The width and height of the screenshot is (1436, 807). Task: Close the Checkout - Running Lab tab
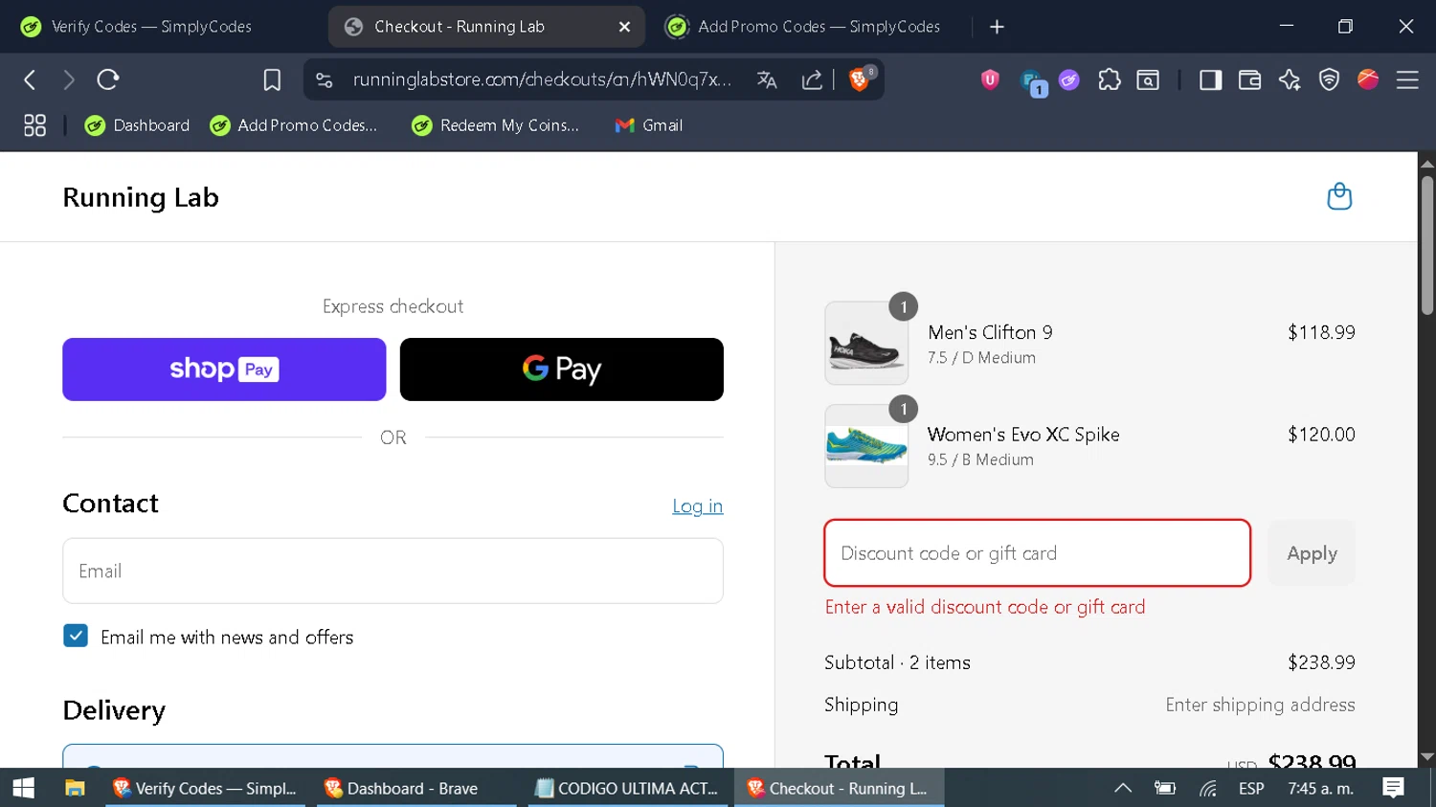click(x=624, y=27)
